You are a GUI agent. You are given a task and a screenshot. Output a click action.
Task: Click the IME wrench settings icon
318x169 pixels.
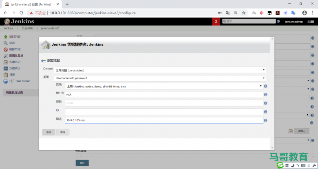(314, 166)
